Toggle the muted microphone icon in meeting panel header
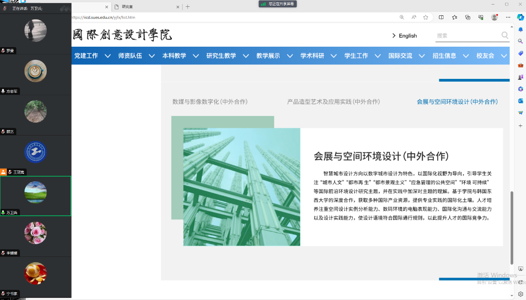This screenshot has width=526, height=300. 5,8
